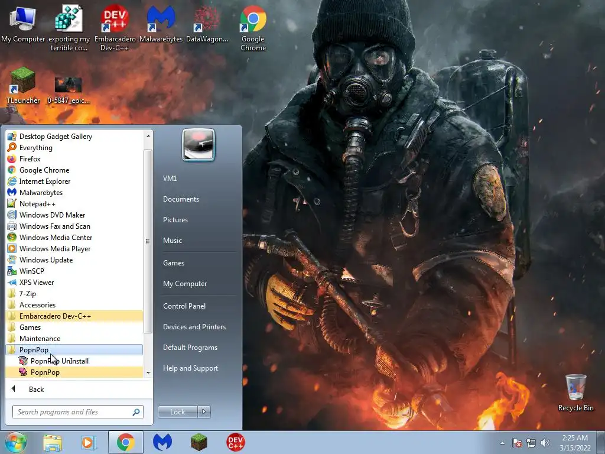Collapse the PopnPop folder
Image resolution: width=605 pixels, height=454 pixels.
[x=74, y=350]
